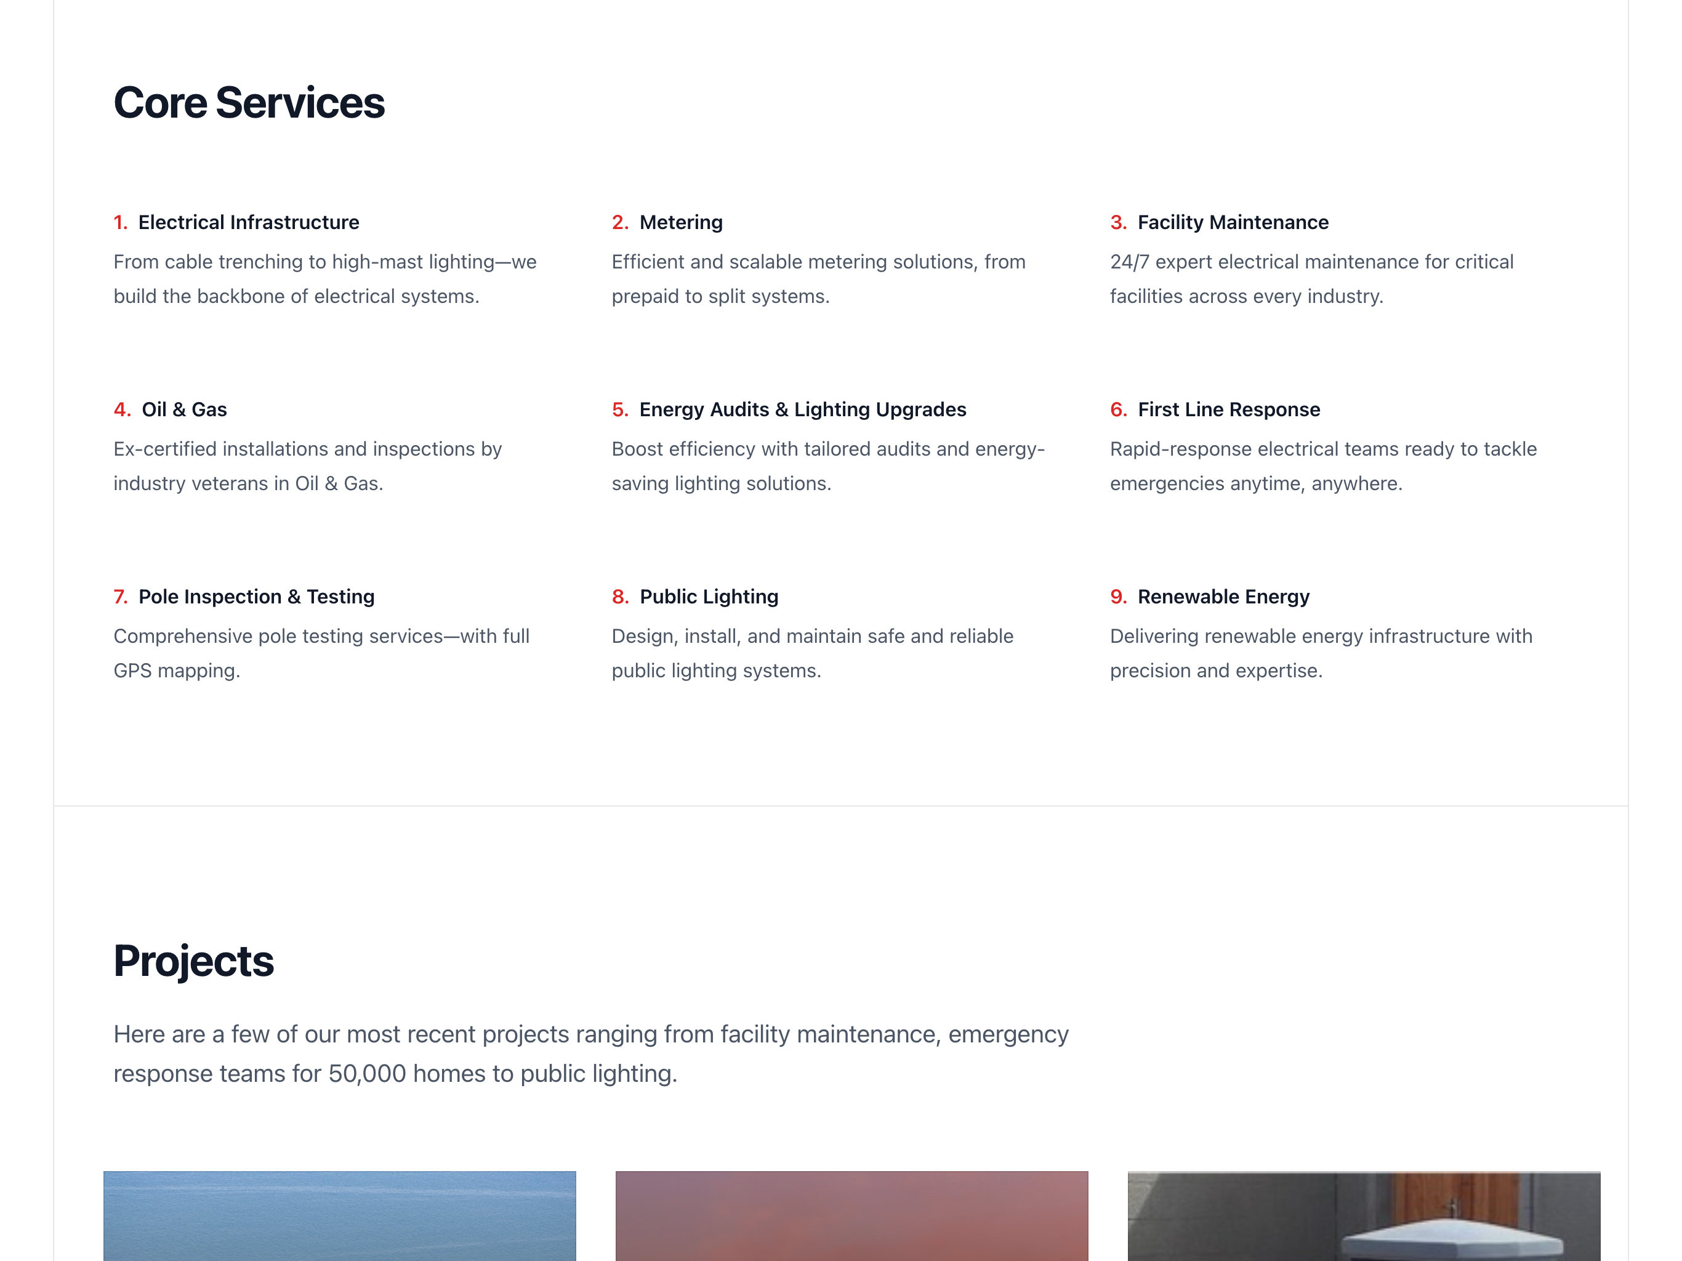Open the pink sunset project thumbnail
This screenshot has width=1682, height=1261.
851,1216
